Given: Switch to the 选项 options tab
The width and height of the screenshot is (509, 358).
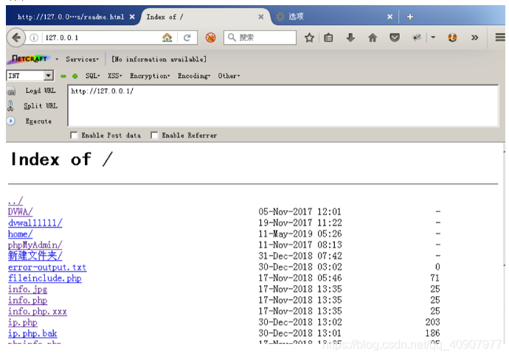Looking at the screenshot, I should click(x=296, y=17).
